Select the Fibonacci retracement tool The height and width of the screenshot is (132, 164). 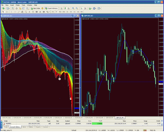(x=26, y=12)
